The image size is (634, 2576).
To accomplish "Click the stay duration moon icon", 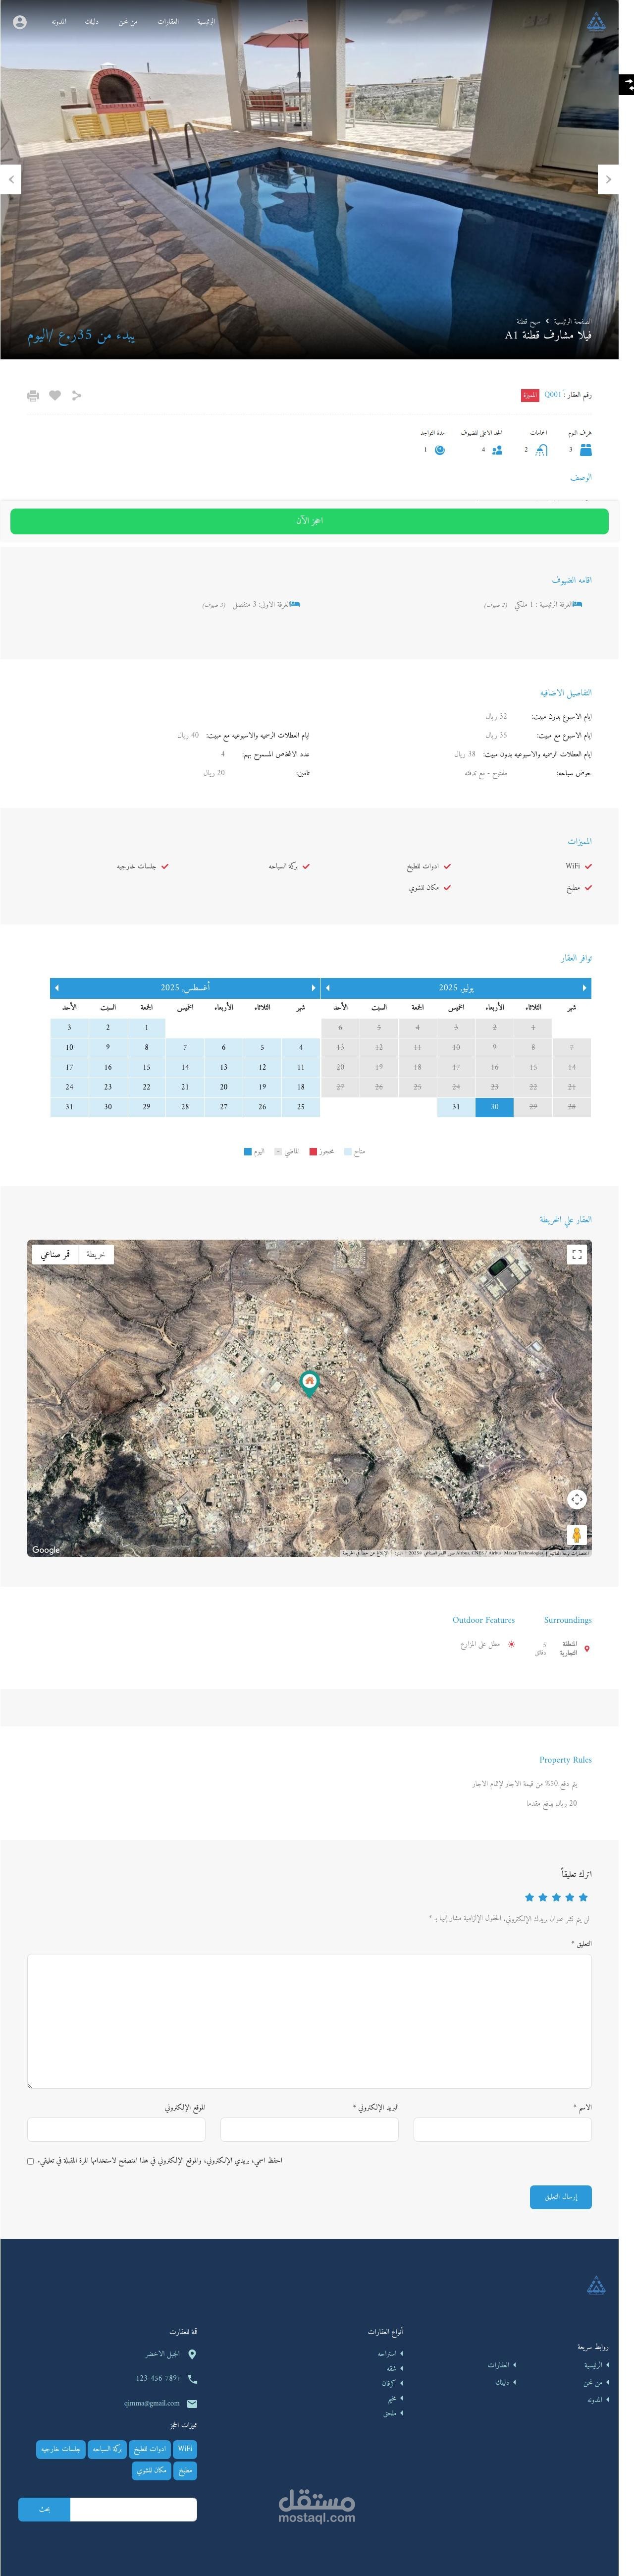I will pos(439,450).
